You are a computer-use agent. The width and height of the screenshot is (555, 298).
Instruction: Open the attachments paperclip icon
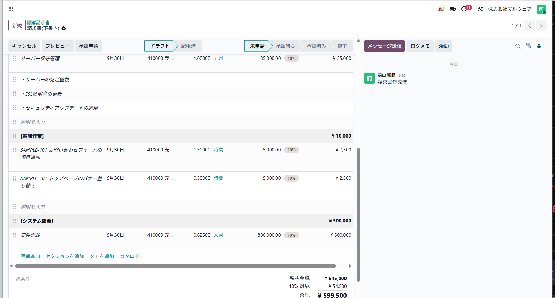pos(528,46)
